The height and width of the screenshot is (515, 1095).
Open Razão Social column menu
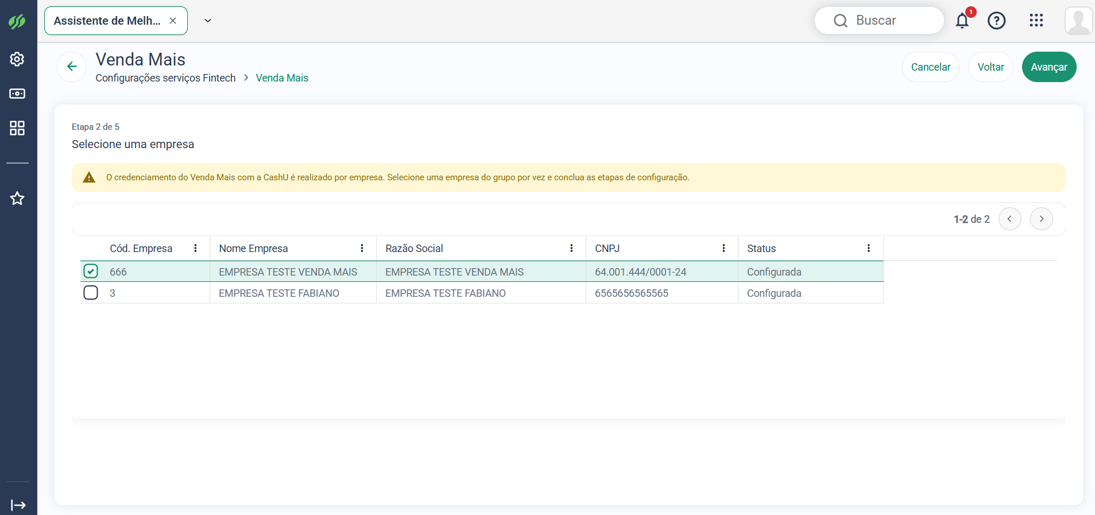[x=571, y=248]
